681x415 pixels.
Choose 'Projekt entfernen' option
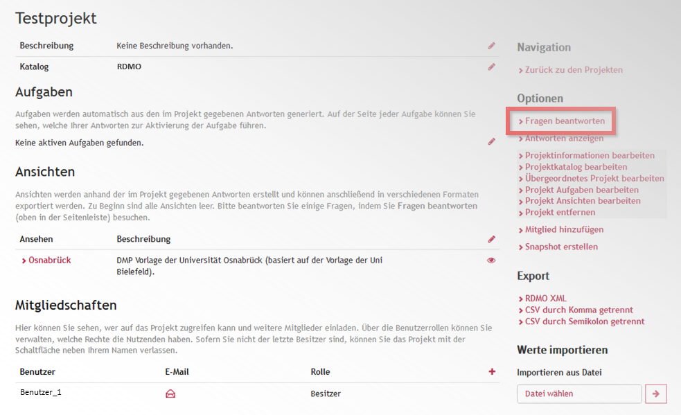[x=560, y=213]
